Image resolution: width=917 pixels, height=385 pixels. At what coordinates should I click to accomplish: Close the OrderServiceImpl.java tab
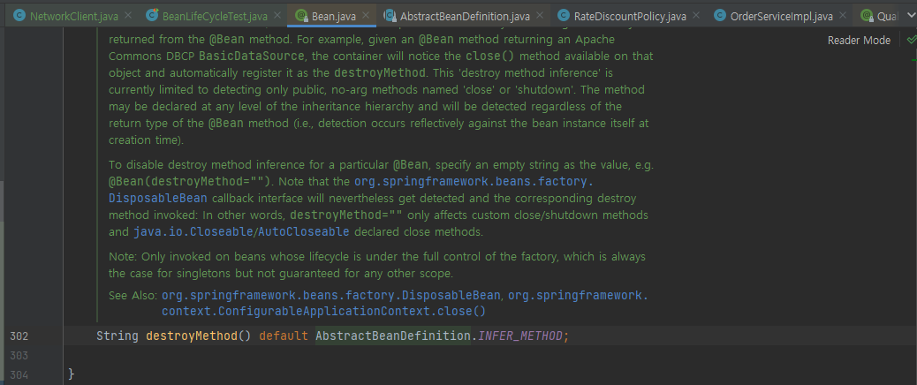click(x=843, y=16)
